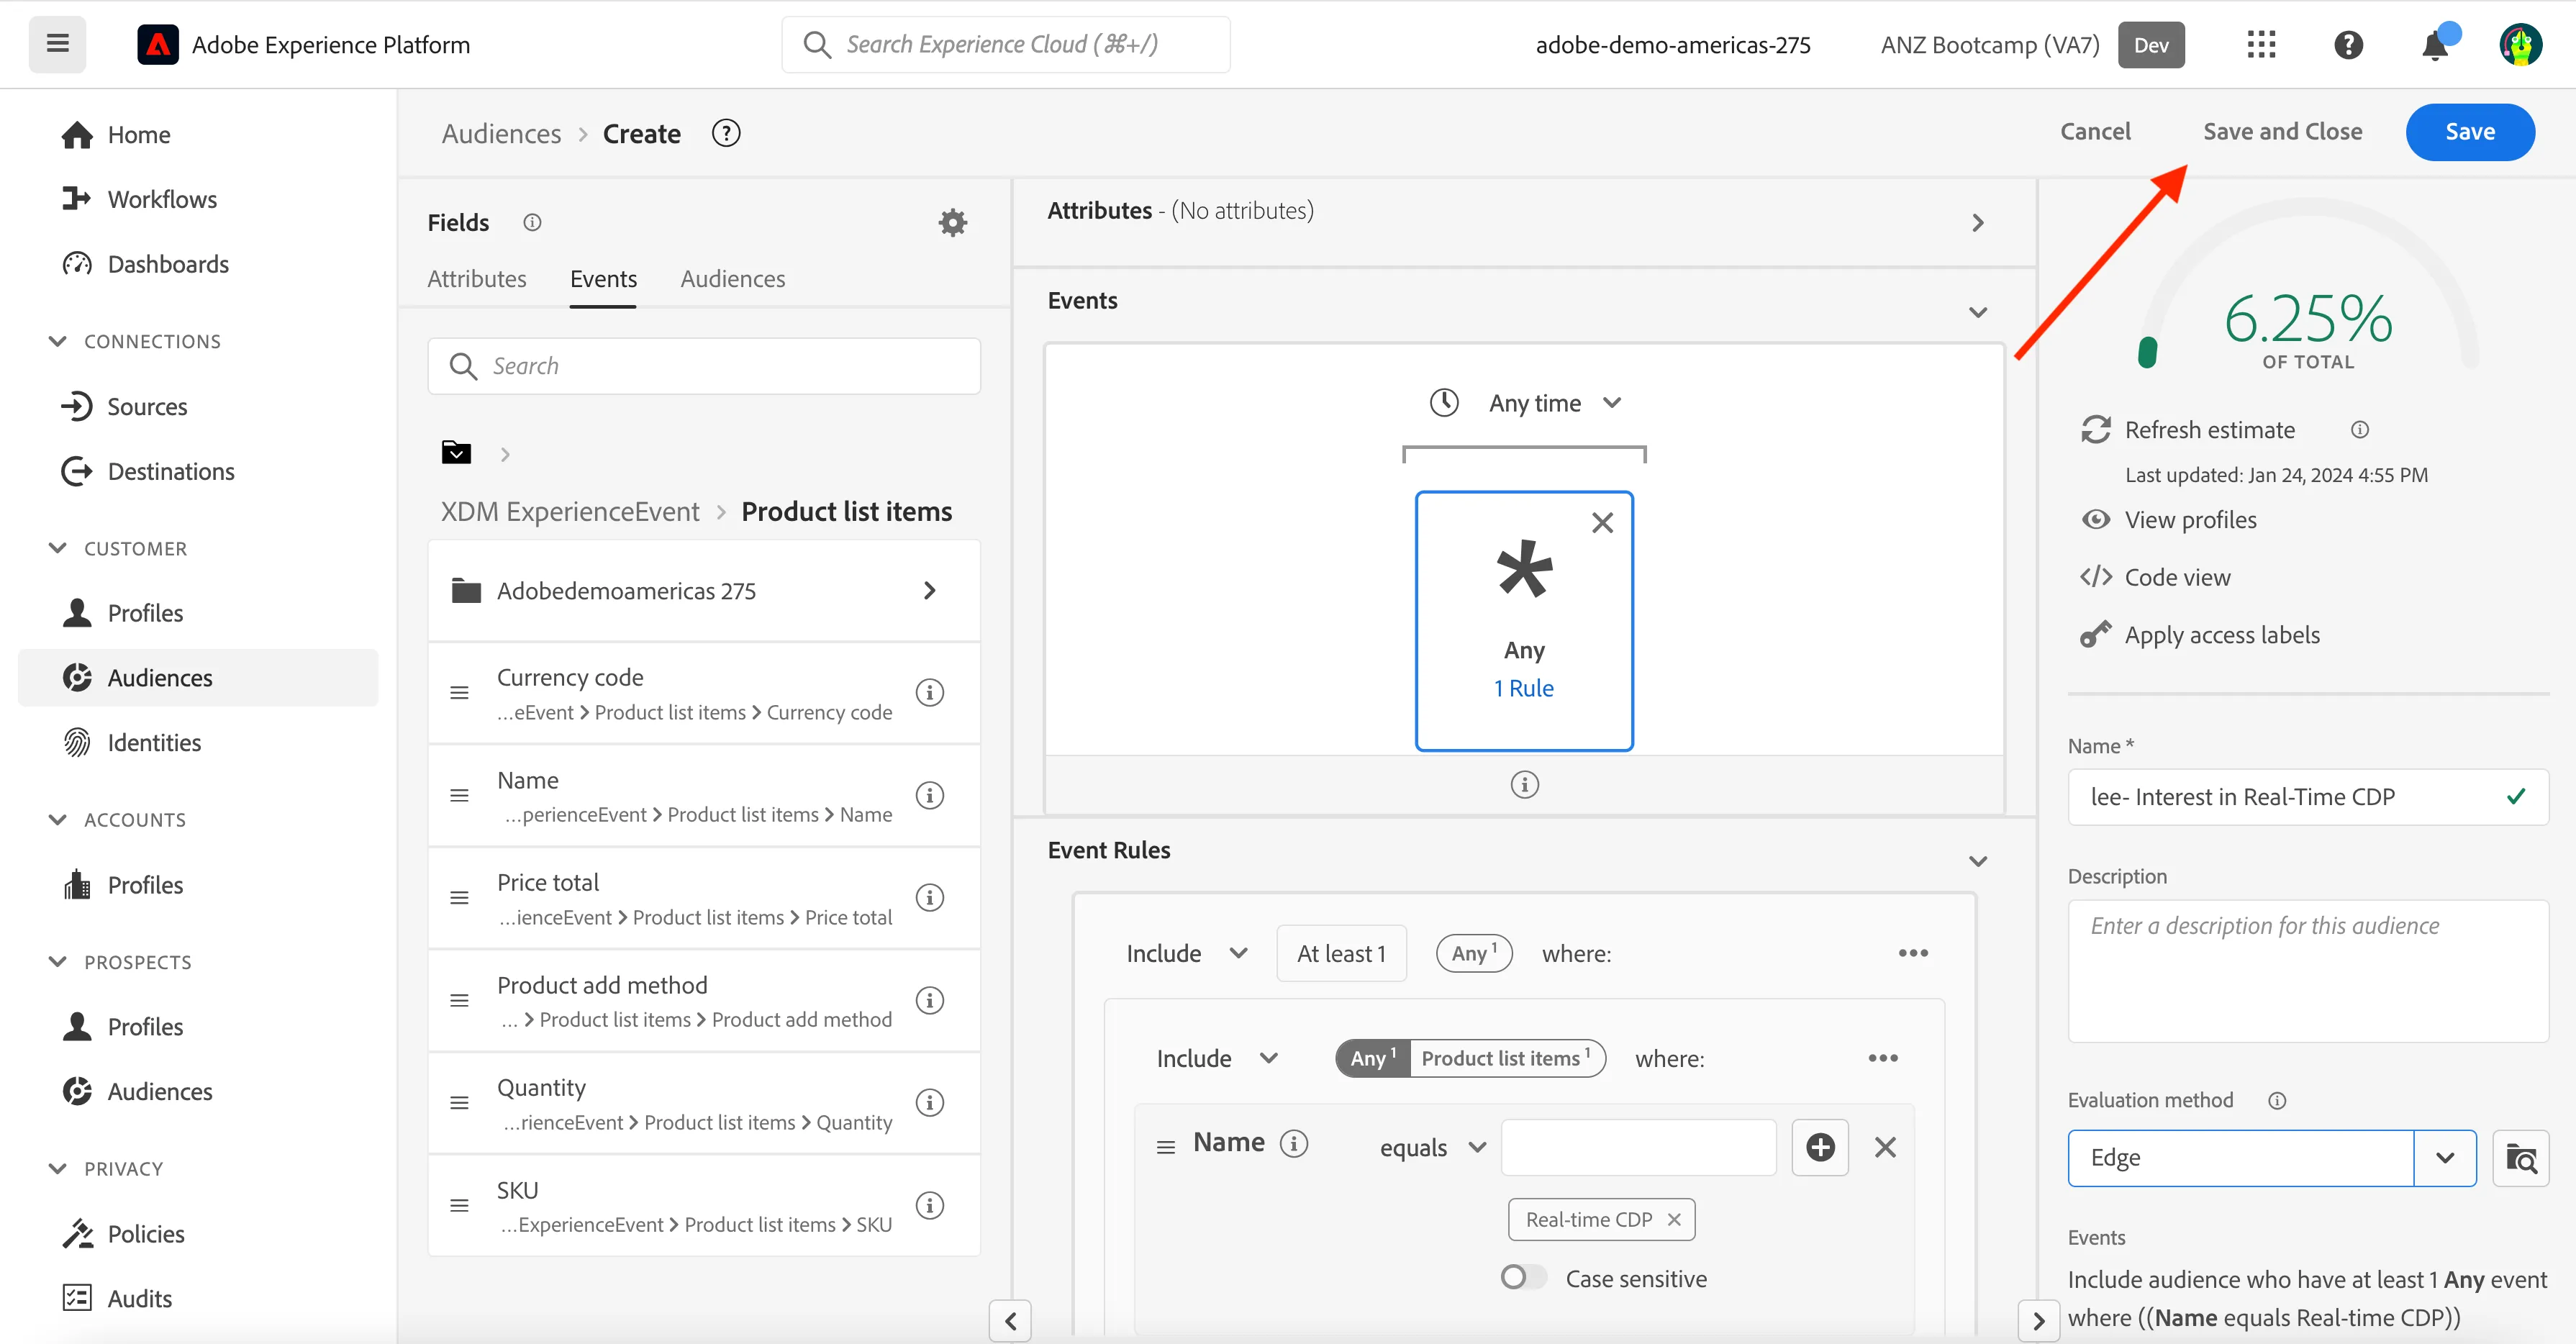Screen dimensions: 2576x1344
Task: Toggle the Case sensitive switch
Action: tap(1522, 1277)
